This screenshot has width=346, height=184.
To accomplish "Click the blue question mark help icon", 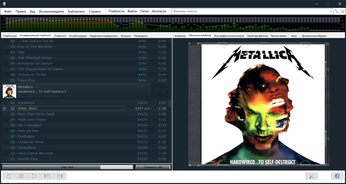I will tap(337, 176).
